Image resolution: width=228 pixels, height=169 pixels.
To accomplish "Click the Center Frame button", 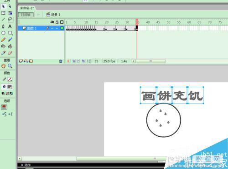I will [x=68, y=61].
